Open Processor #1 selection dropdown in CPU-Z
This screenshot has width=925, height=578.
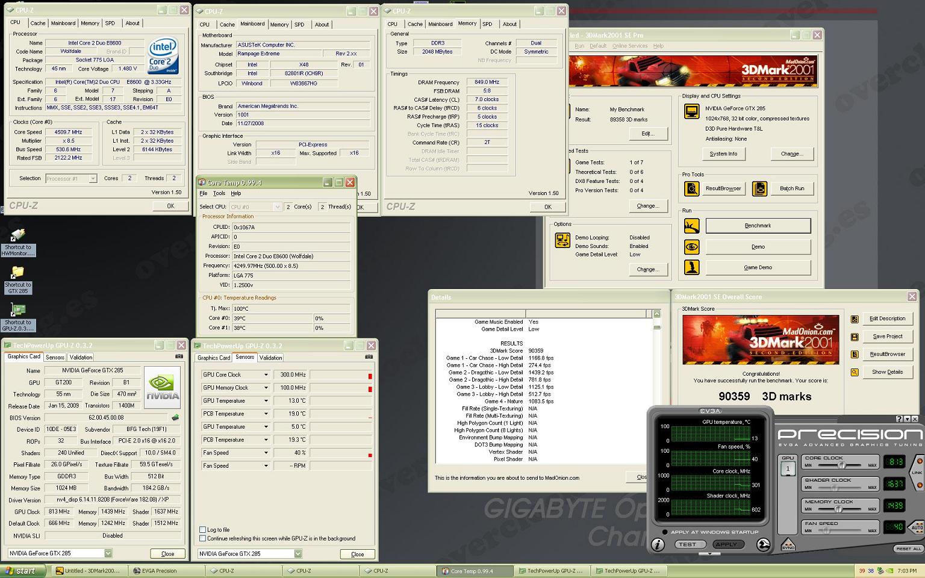(x=93, y=178)
